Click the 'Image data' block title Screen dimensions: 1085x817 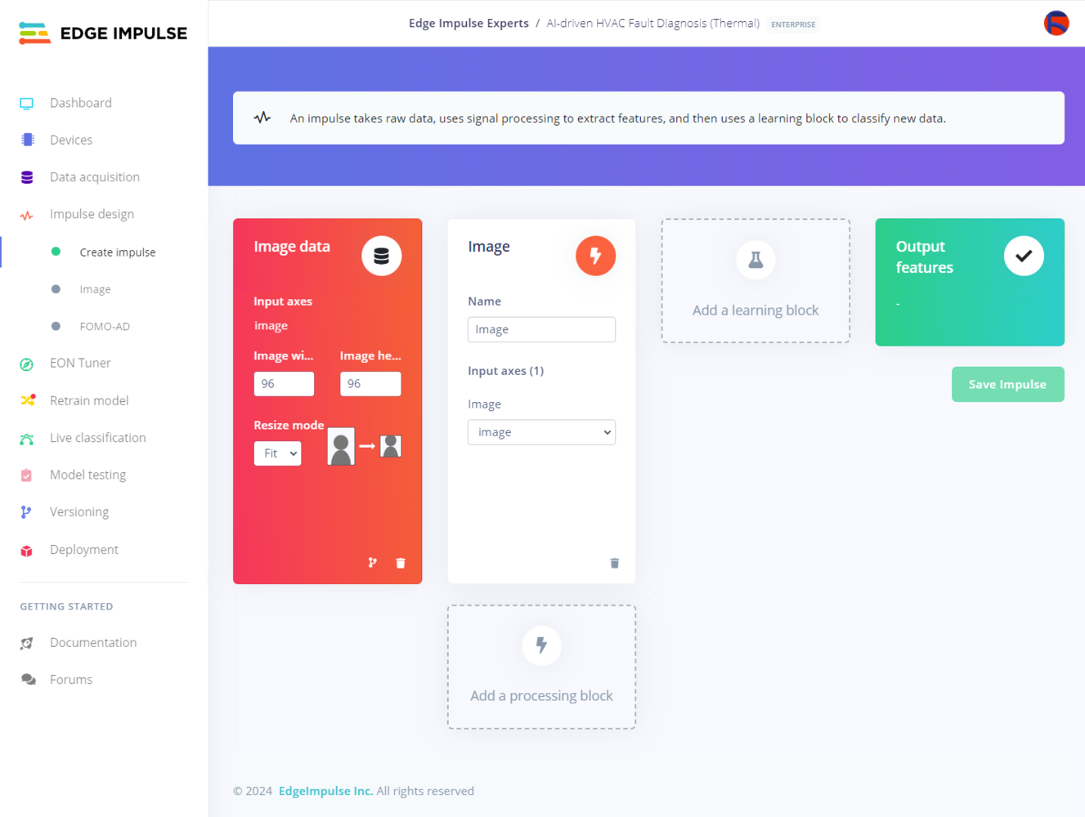292,247
